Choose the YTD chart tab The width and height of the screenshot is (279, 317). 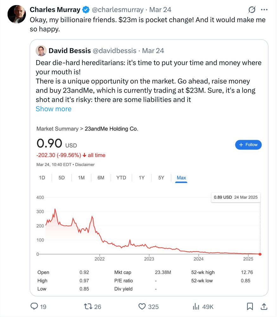(x=121, y=178)
